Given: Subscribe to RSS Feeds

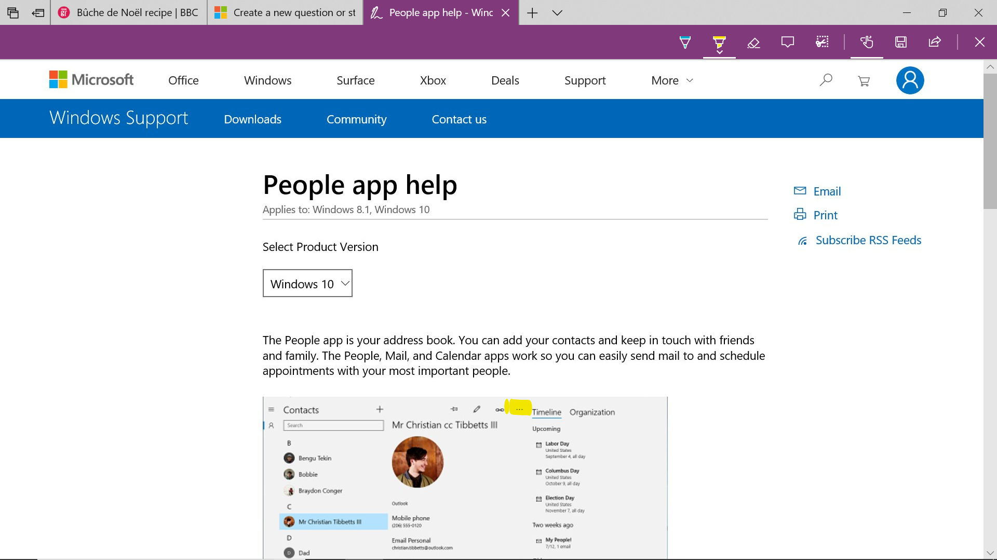Looking at the screenshot, I should tap(868, 240).
